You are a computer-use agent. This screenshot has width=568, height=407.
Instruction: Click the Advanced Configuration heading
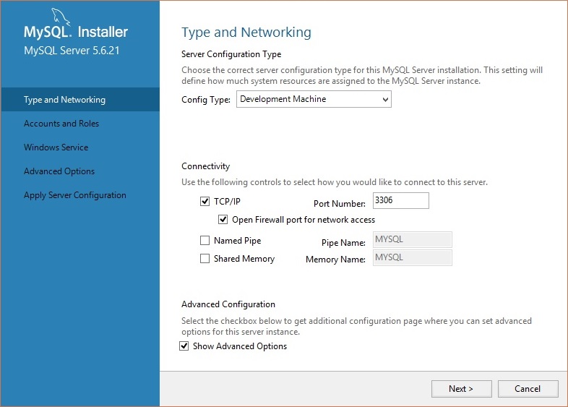228,304
